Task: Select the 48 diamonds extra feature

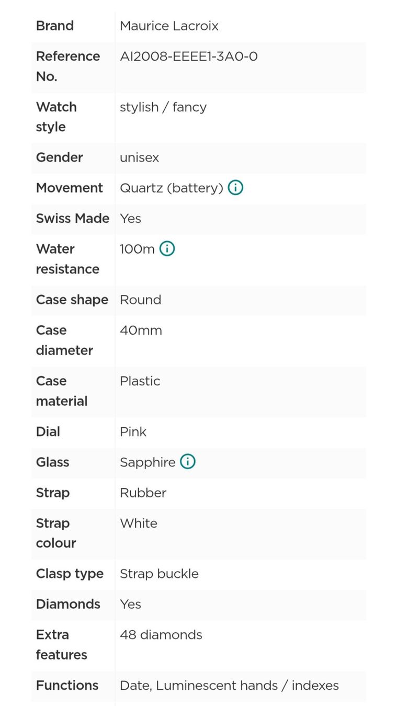Action: pos(161,634)
